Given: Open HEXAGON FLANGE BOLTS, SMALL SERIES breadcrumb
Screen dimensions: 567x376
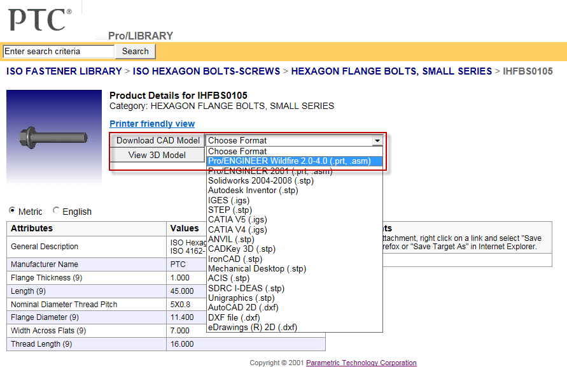Looking at the screenshot, I should coord(391,71).
